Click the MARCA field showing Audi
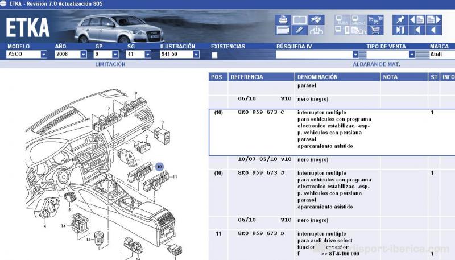Screen dimensions: 455x260 tap(442, 54)
